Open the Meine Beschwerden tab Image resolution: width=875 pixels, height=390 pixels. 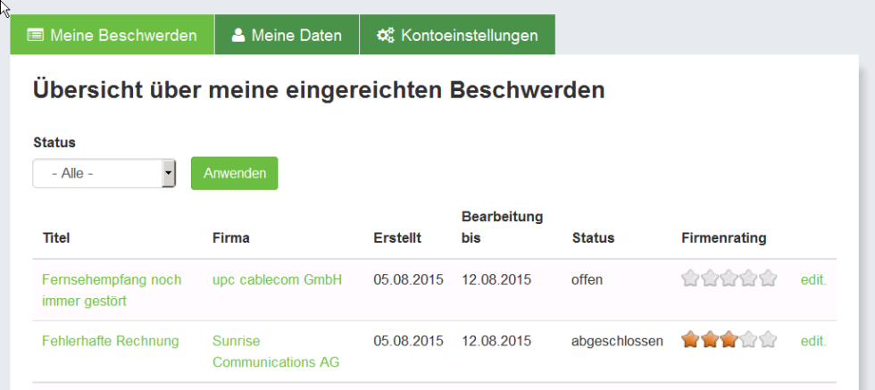[x=112, y=35]
